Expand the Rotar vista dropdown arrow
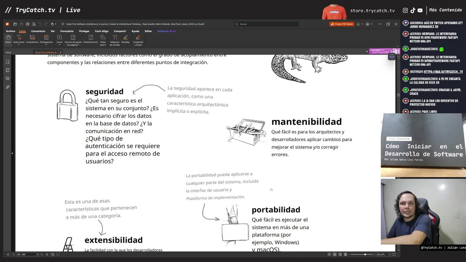The height and width of the screenshot is (262, 466). coord(105,45)
